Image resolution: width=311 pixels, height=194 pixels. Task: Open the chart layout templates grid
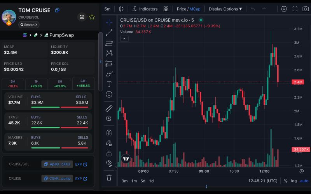pos(166,9)
